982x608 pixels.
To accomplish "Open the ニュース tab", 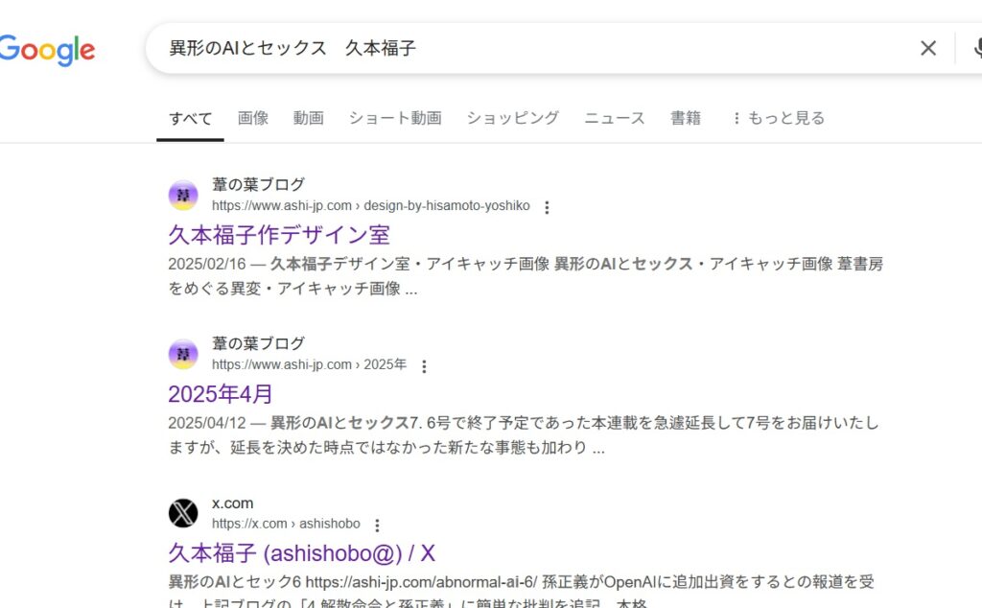I will [x=615, y=118].
